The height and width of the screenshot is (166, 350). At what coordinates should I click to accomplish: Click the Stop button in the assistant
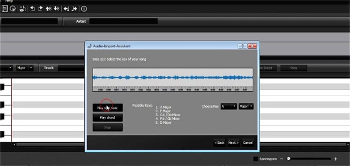click(108, 127)
